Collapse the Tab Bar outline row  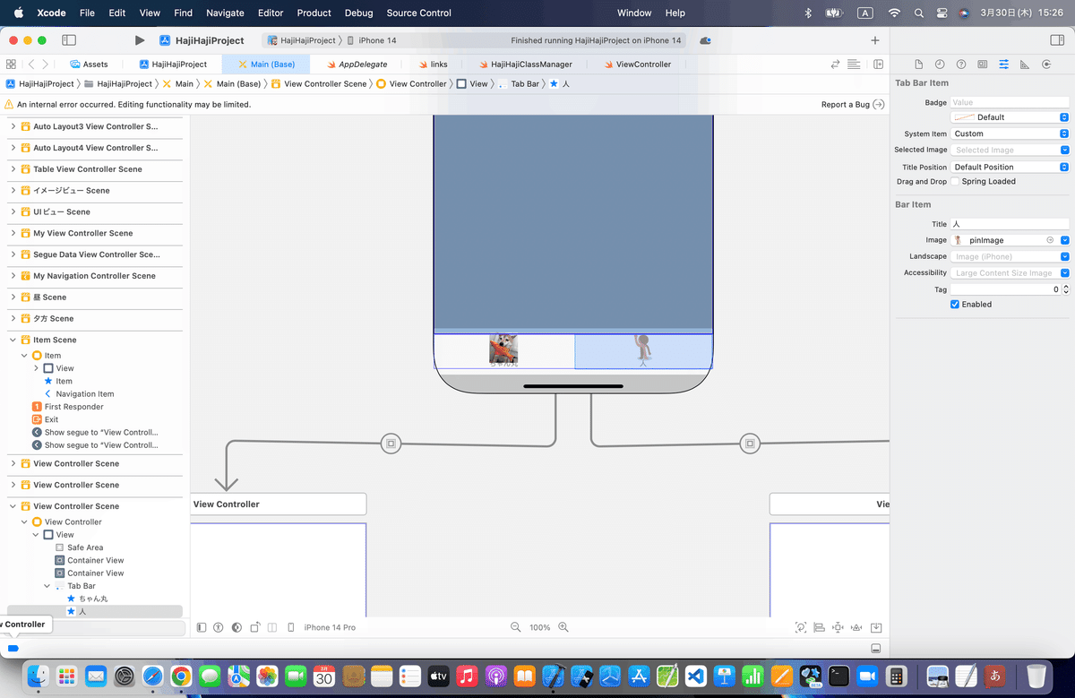pyautogui.click(x=47, y=586)
